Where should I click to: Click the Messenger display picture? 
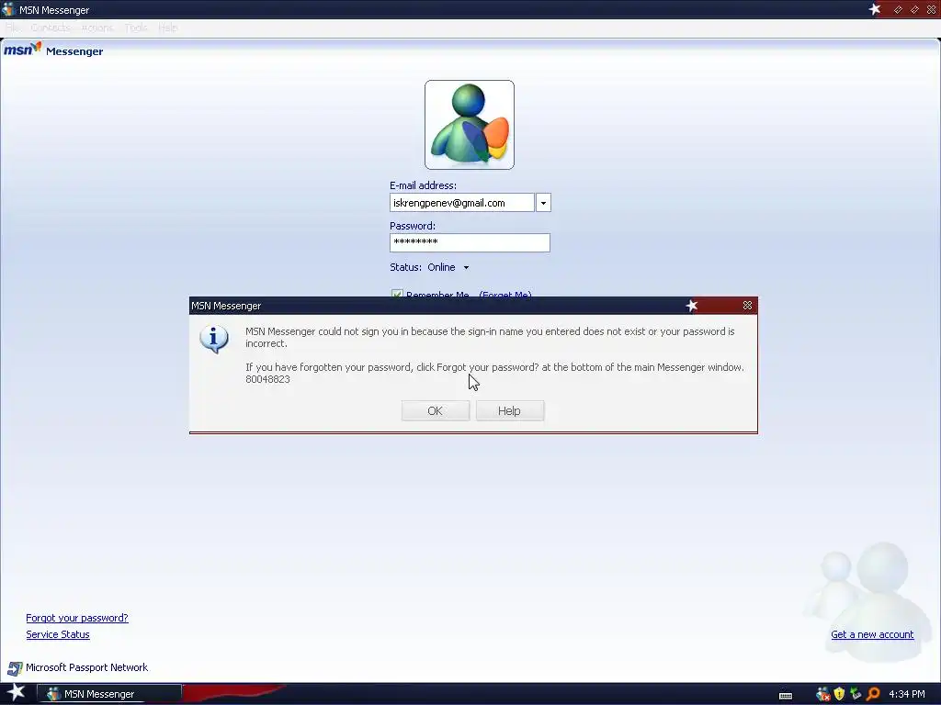pos(470,125)
